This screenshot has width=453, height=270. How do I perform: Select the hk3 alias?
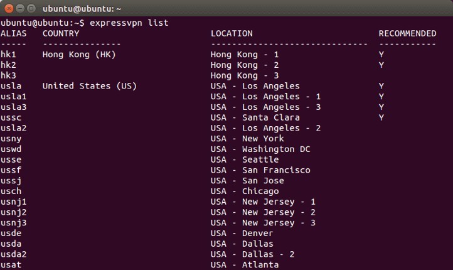tap(8, 75)
